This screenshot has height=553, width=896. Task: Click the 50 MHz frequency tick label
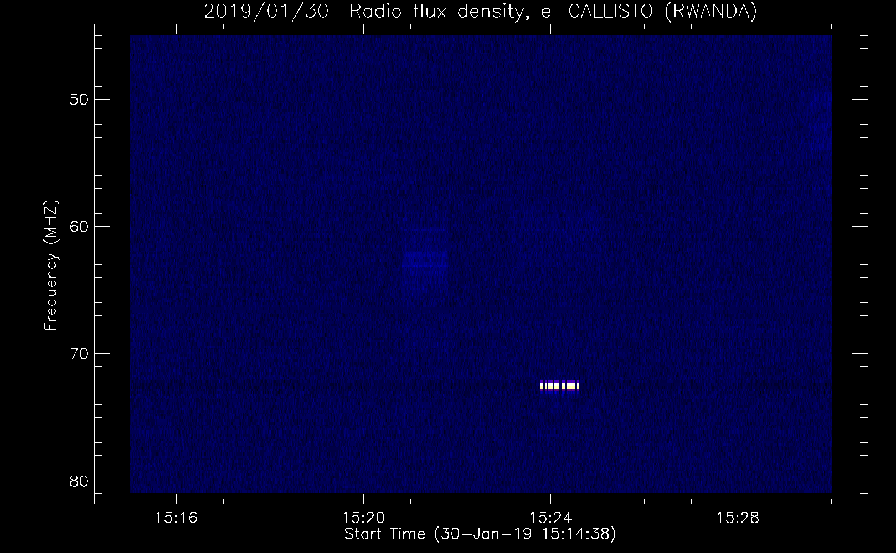[79, 100]
